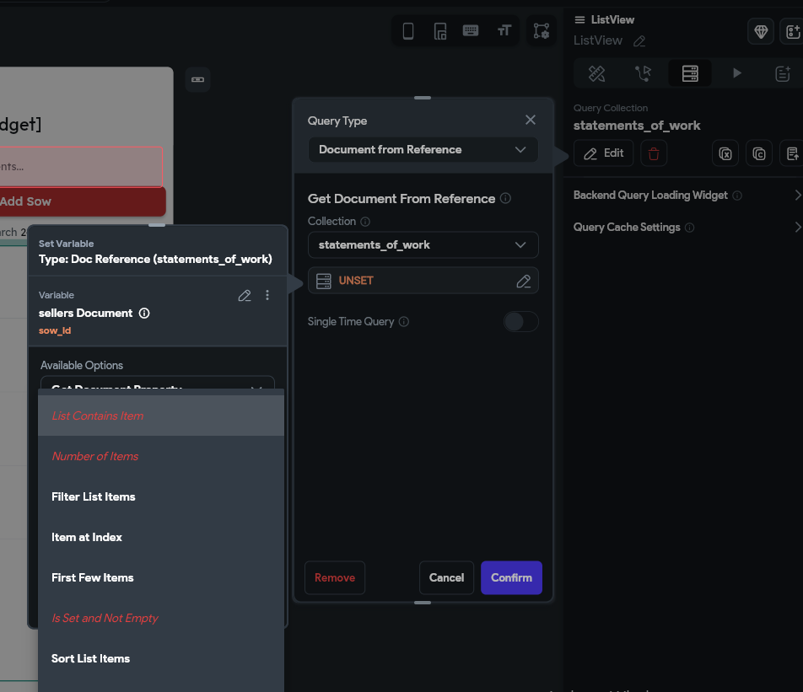Viewport: 803px width, 692px height.
Task: Open the statements_of_work Collection dropdown
Action: (423, 245)
